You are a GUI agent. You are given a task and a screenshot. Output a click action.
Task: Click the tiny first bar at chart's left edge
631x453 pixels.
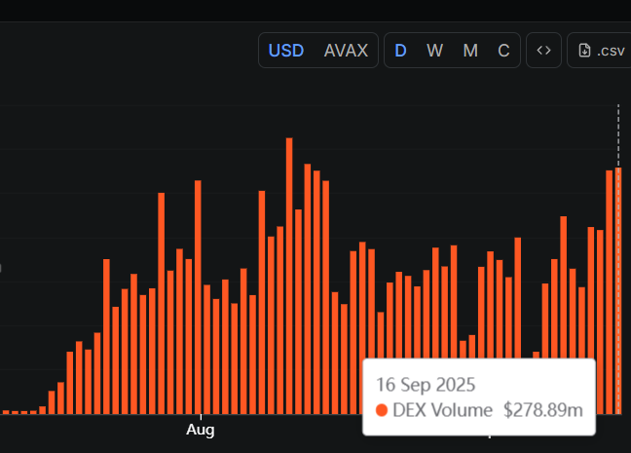(6, 412)
